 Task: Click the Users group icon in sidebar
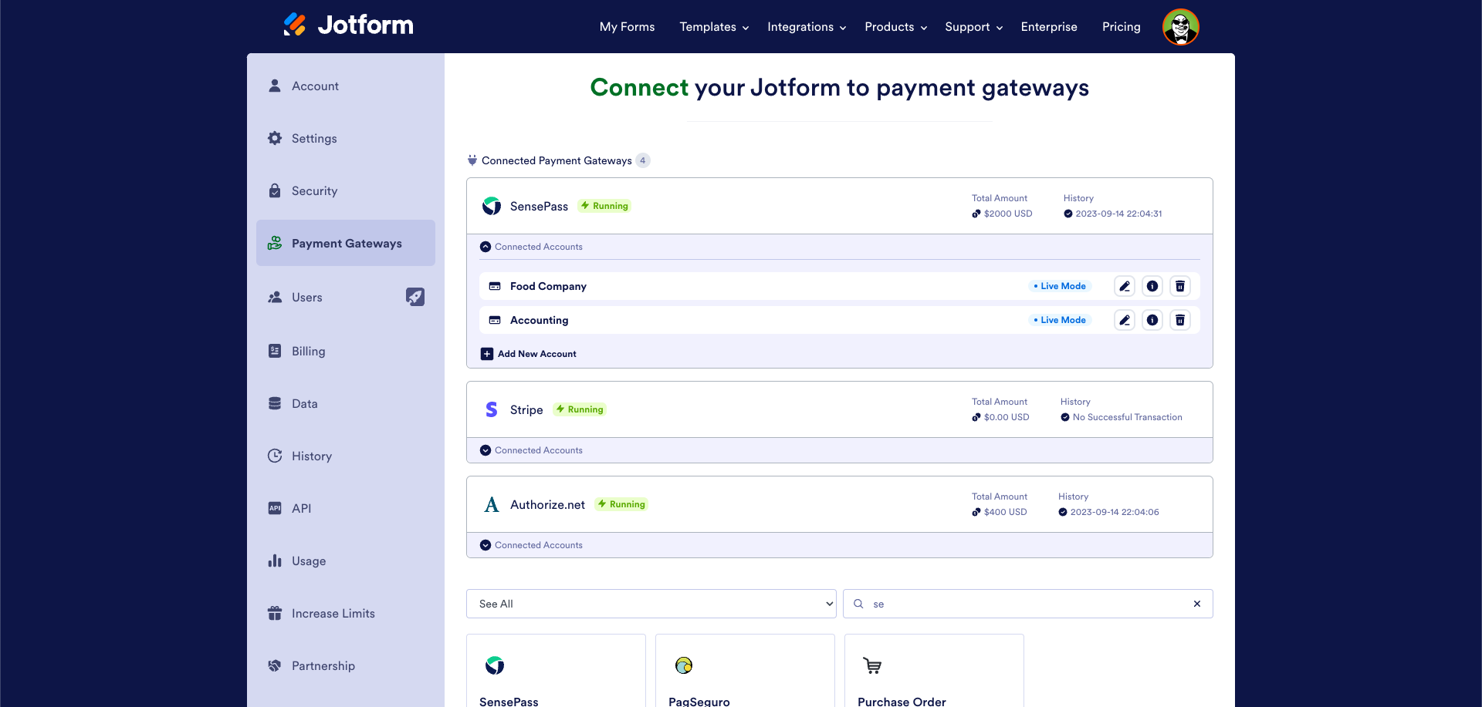(x=275, y=297)
